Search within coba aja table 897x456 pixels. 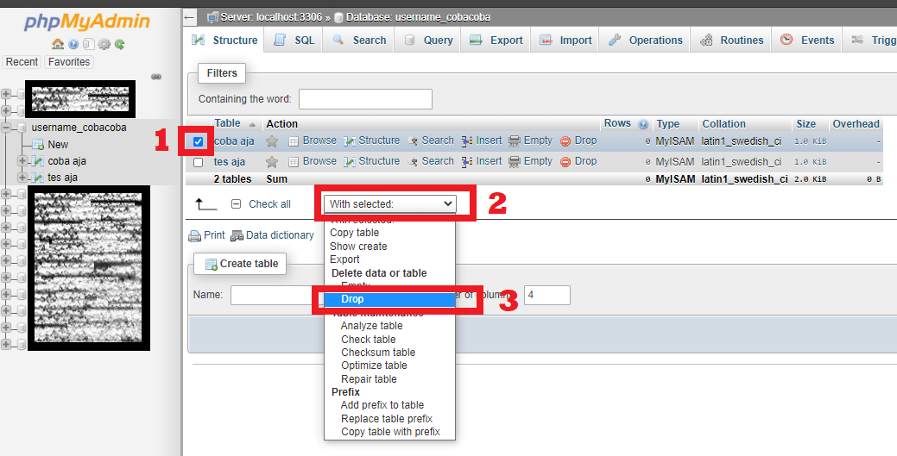431,141
